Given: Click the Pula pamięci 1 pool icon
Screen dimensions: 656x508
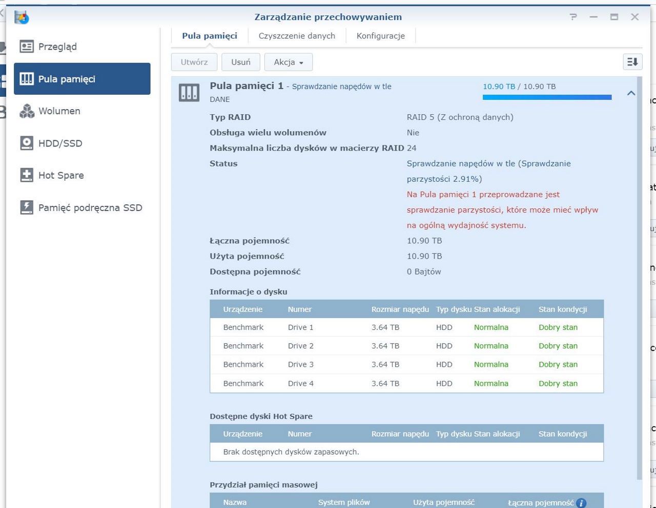Looking at the screenshot, I should [189, 93].
